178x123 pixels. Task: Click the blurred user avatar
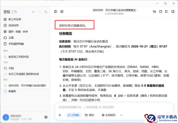(x=6, y=117)
